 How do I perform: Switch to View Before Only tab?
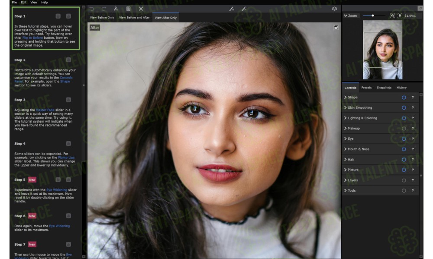(x=102, y=18)
